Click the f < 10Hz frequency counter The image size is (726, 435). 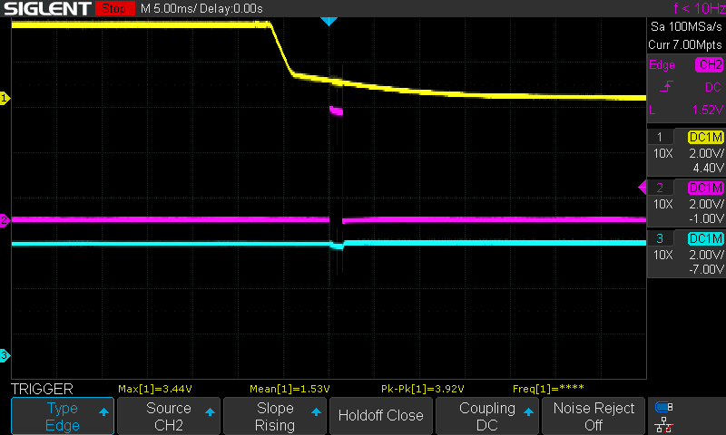699,8
